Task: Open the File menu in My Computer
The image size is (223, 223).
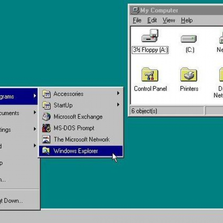Action: (x=137, y=20)
